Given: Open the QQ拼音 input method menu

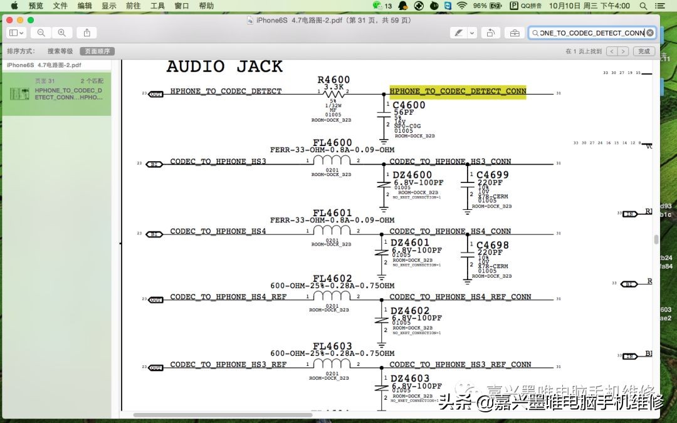Looking at the screenshot, I should point(525,6).
